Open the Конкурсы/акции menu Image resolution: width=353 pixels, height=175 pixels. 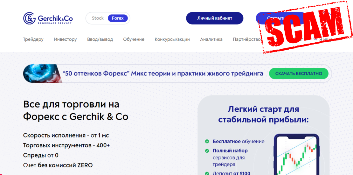pos(172,39)
